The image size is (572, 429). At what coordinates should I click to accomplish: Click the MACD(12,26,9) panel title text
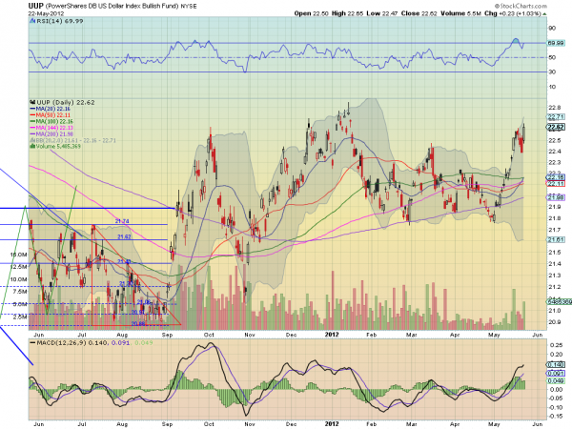[x=61, y=343]
